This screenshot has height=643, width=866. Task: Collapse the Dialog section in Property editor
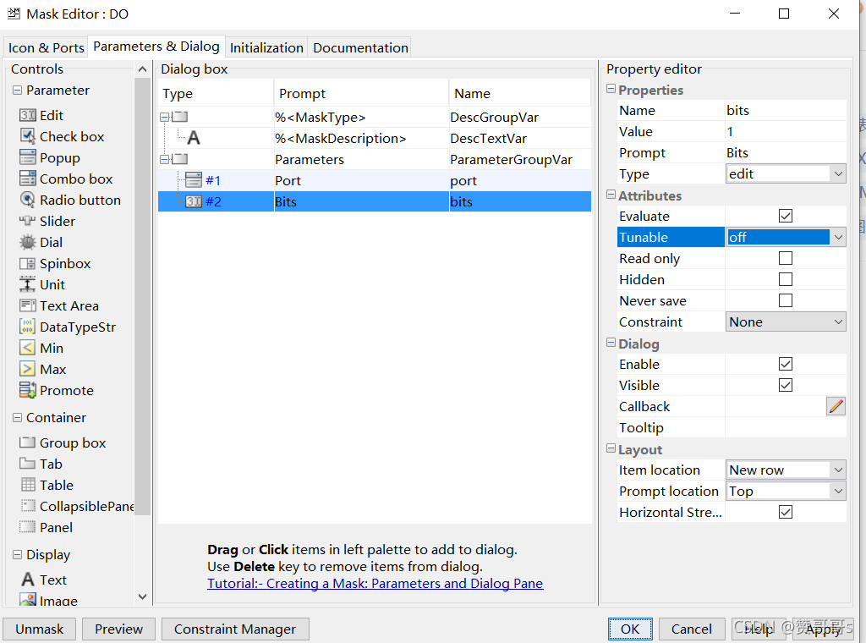point(611,343)
